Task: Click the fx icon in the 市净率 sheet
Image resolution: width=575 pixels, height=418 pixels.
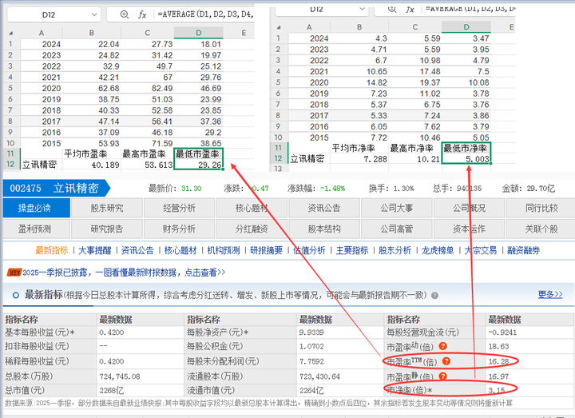Action: (x=410, y=9)
